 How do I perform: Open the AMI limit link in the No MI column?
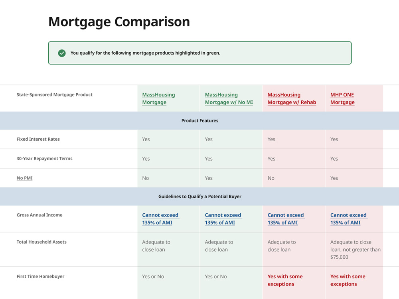tap(223, 219)
